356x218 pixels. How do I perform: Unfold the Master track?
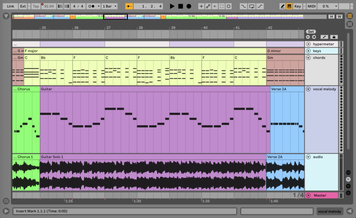[x=308, y=195]
